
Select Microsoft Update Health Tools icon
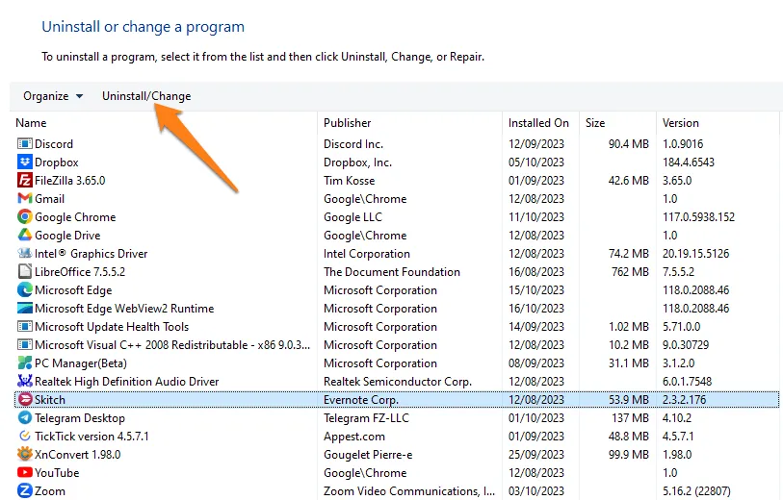(24, 327)
